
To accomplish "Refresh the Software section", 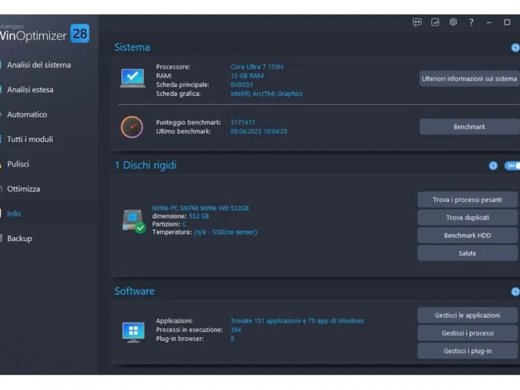I will click(515, 291).
